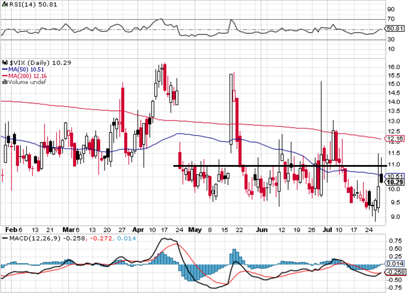Click the -0.258 MACD value tag
The image size is (409, 293).
coord(394,272)
